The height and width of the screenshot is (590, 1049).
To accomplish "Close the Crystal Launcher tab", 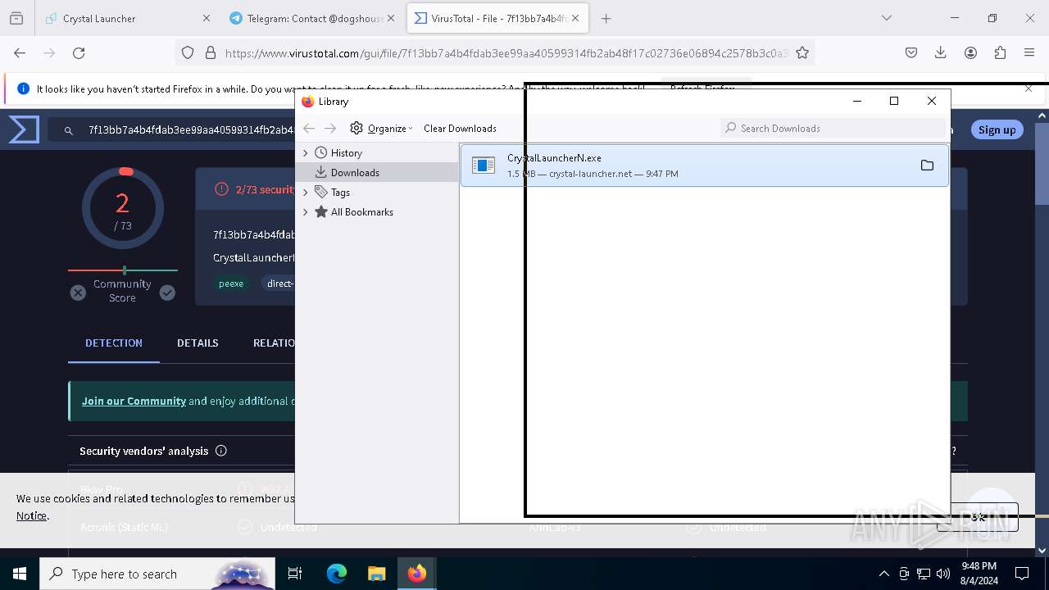I will (x=207, y=18).
